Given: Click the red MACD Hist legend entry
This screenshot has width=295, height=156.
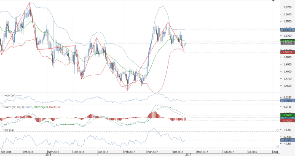Looking at the screenshot, I should [55, 107].
